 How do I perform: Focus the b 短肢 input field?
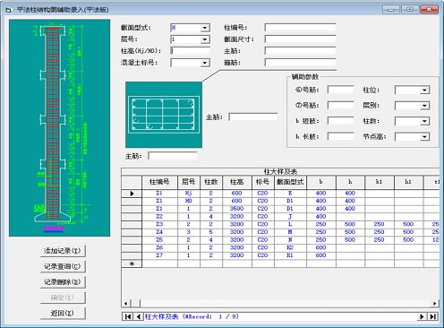pyautogui.click(x=341, y=121)
